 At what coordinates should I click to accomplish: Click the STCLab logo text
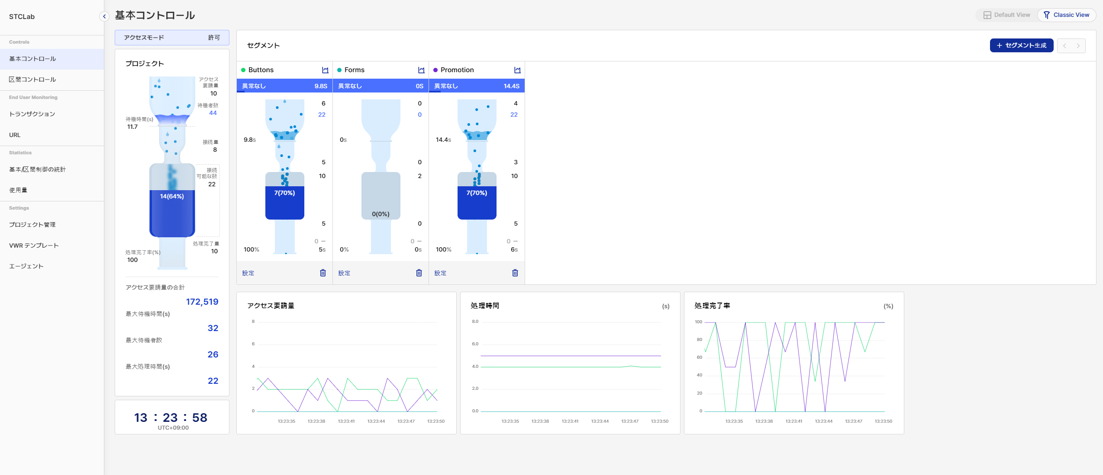[x=22, y=16]
